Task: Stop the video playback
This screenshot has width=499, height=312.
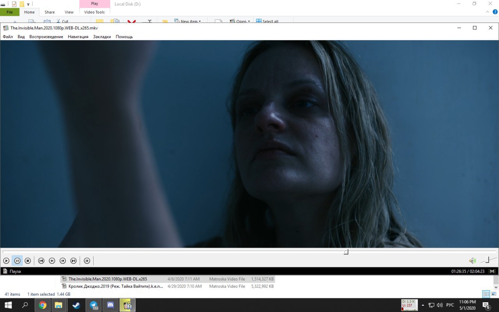Action: coord(28,261)
